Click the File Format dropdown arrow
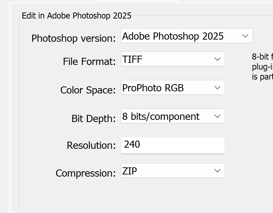 pyautogui.click(x=217, y=59)
